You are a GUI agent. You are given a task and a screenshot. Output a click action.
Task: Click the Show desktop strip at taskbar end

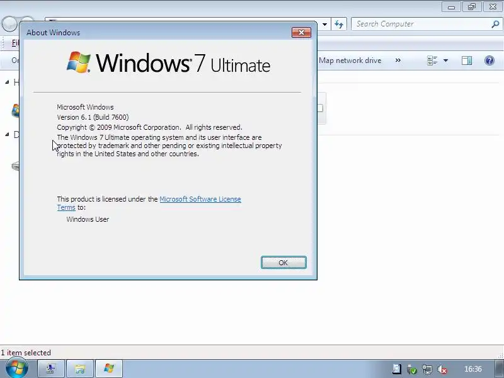point(499,369)
